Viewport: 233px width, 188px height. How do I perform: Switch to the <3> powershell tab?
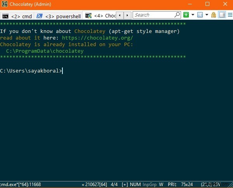click(59, 16)
